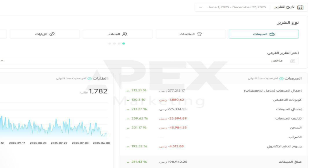The width and height of the screenshot is (314, 168).
Task: Click the -1,880.62 coupons value
Action: pos(172,100)
